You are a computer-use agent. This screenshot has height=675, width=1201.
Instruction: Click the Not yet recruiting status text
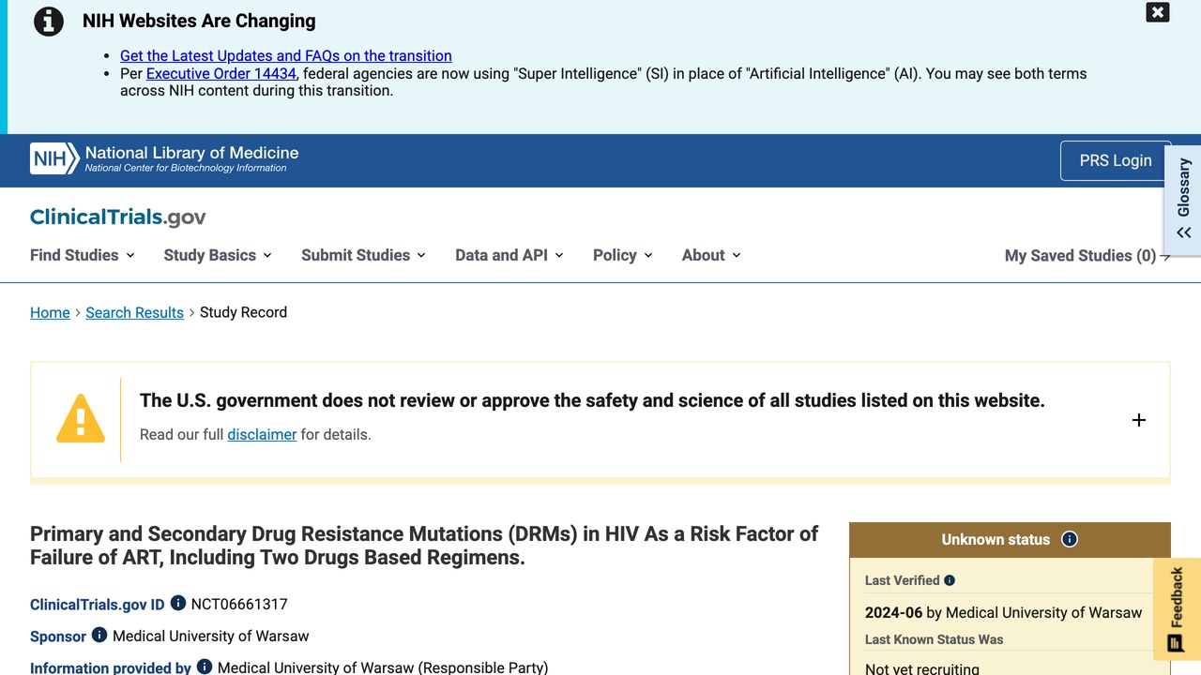tap(922, 668)
